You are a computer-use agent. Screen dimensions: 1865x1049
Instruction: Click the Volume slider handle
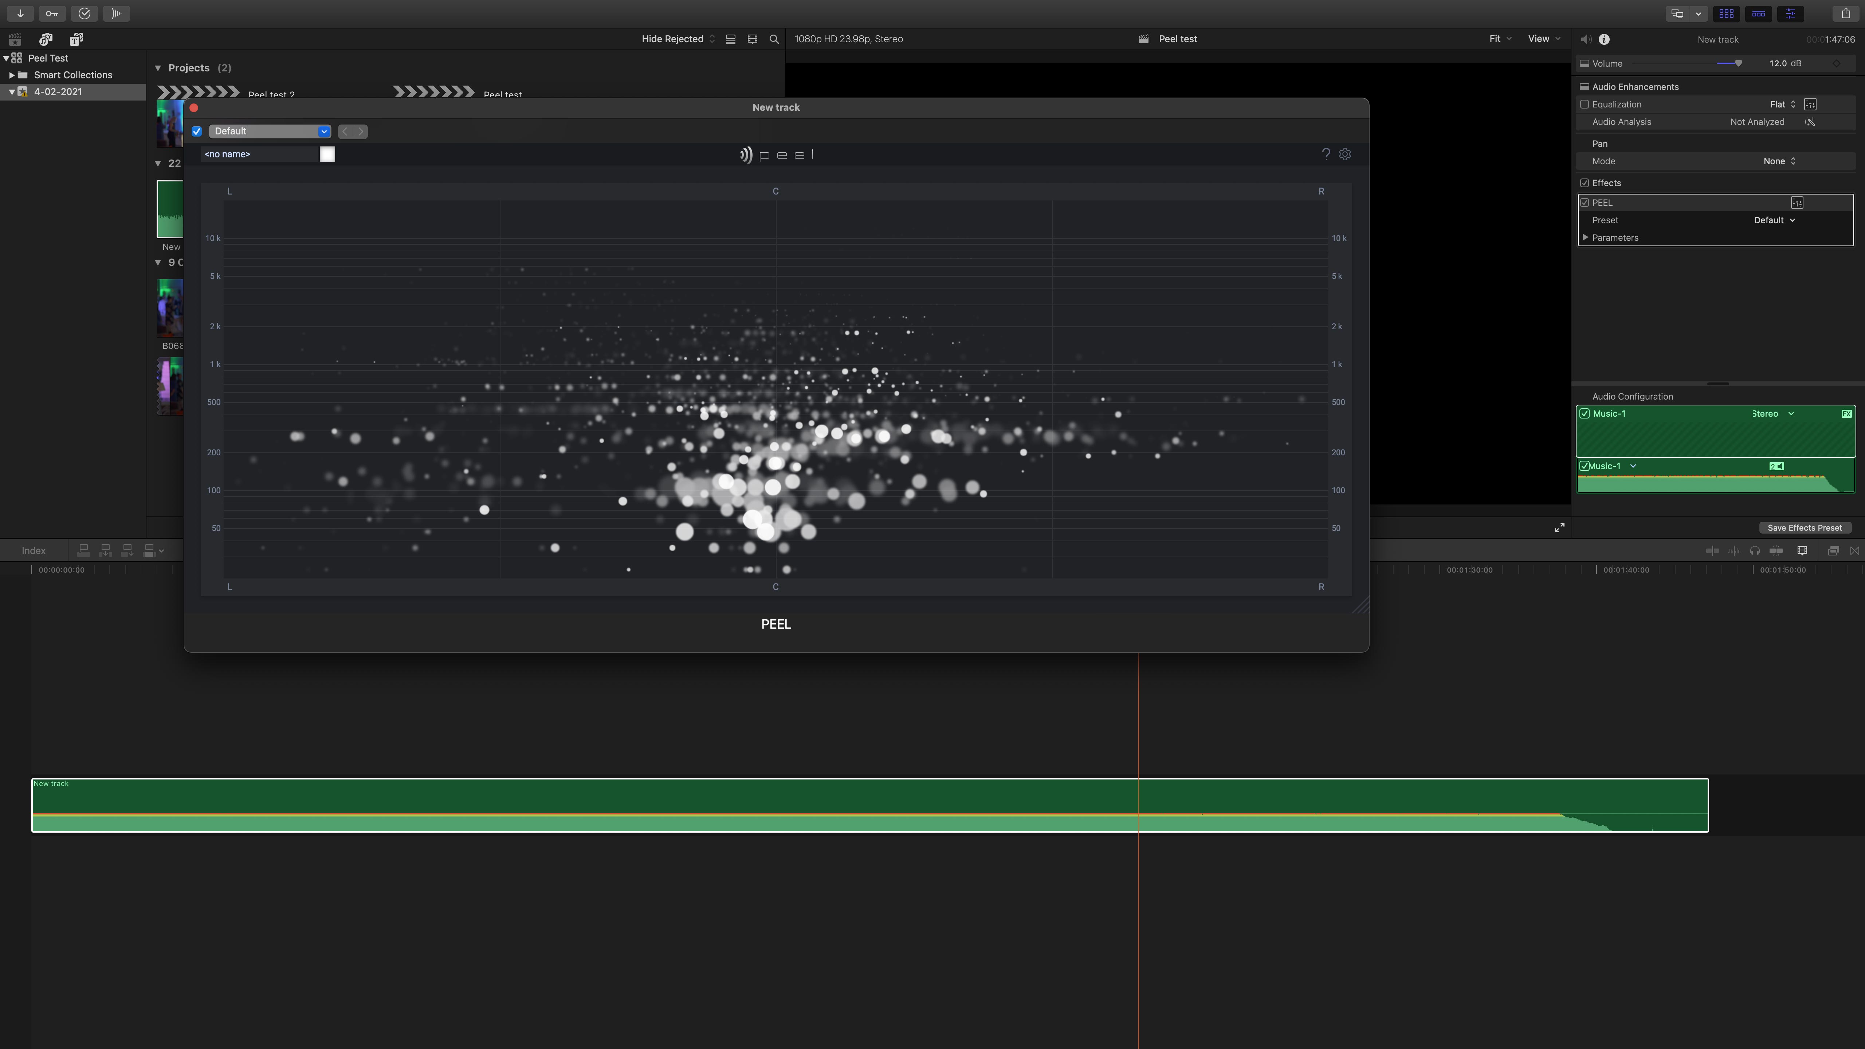click(1738, 64)
